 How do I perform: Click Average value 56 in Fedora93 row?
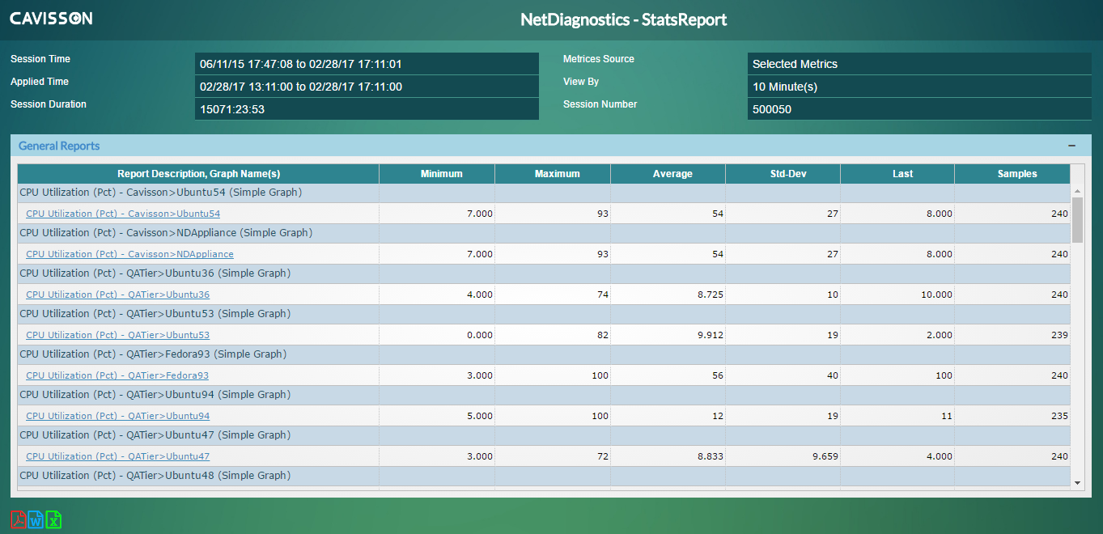(x=718, y=375)
